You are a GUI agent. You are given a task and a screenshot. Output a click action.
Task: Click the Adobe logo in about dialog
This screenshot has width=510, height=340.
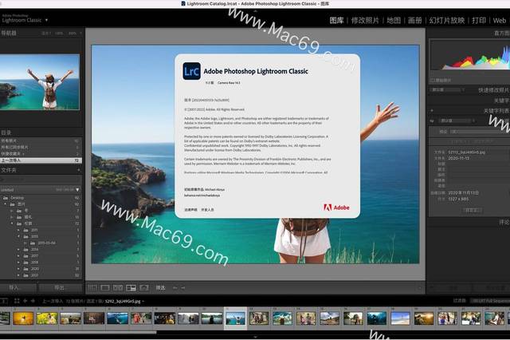coord(336,208)
